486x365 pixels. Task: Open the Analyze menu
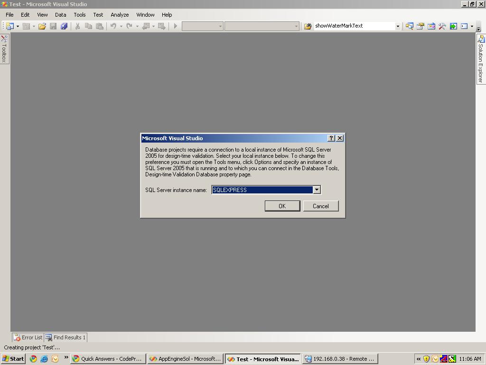pyautogui.click(x=120, y=15)
